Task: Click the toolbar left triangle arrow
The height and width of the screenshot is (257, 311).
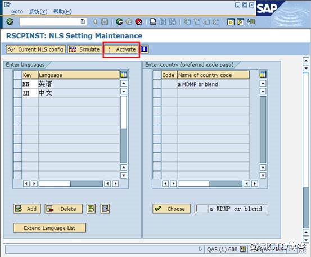Action: (x=95, y=21)
